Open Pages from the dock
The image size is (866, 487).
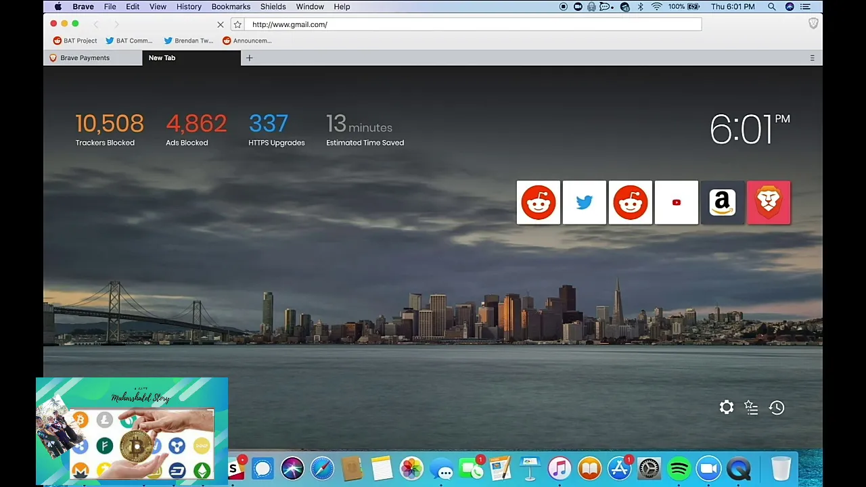pyautogui.click(x=501, y=468)
